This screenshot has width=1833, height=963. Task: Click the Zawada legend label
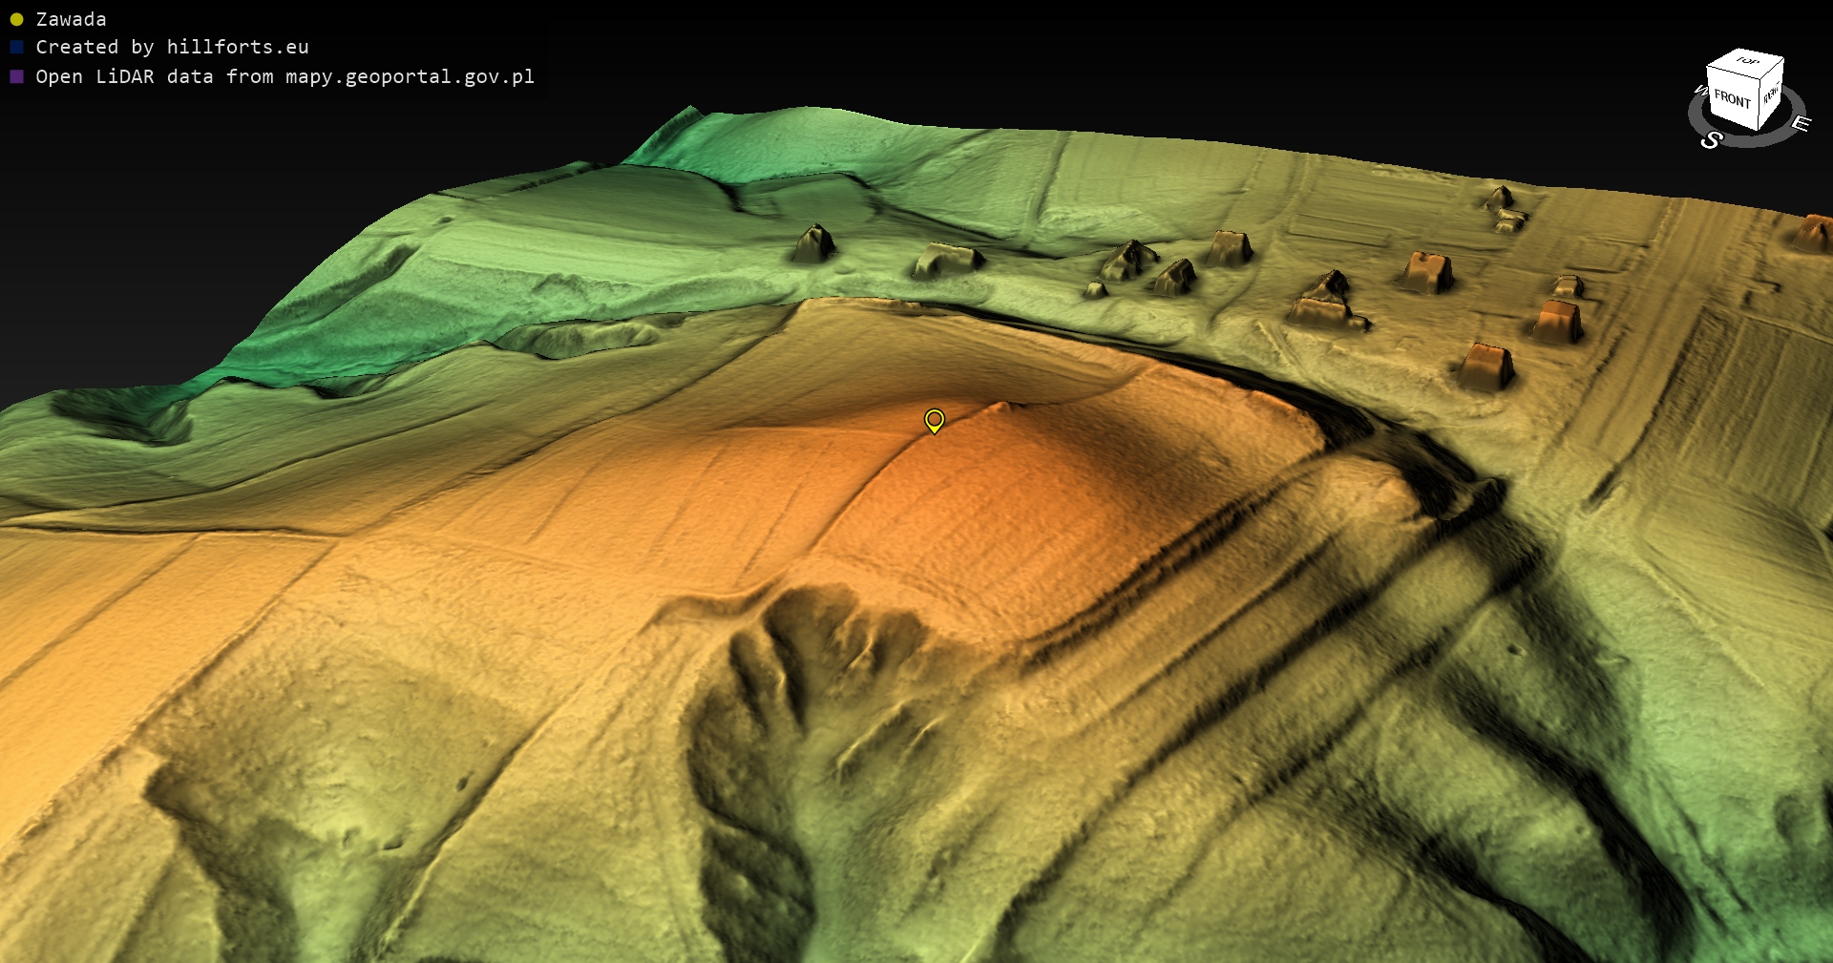[x=71, y=19]
